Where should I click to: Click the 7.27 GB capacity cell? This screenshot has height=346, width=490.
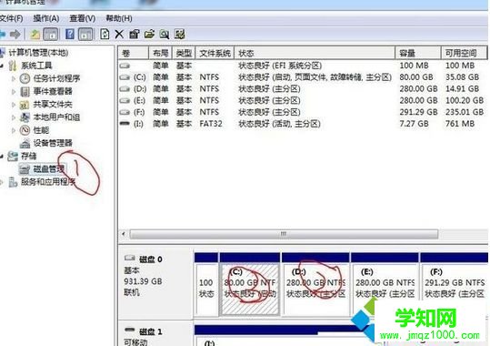414,123
